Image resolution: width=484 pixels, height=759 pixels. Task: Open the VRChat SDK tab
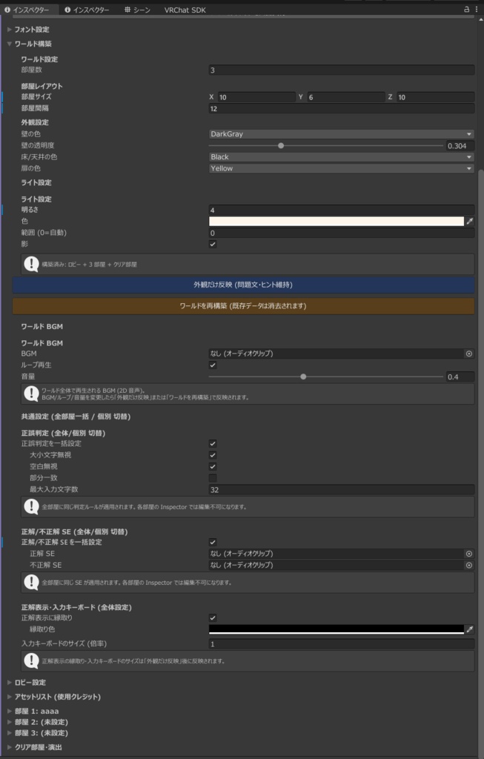[185, 10]
